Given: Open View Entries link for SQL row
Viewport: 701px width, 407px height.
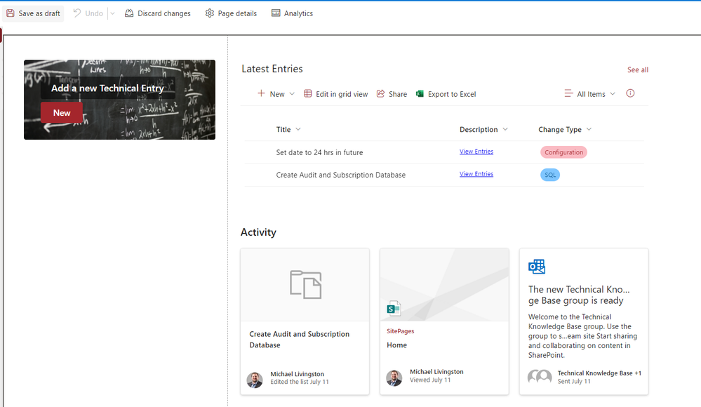Looking at the screenshot, I should click(476, 174).
